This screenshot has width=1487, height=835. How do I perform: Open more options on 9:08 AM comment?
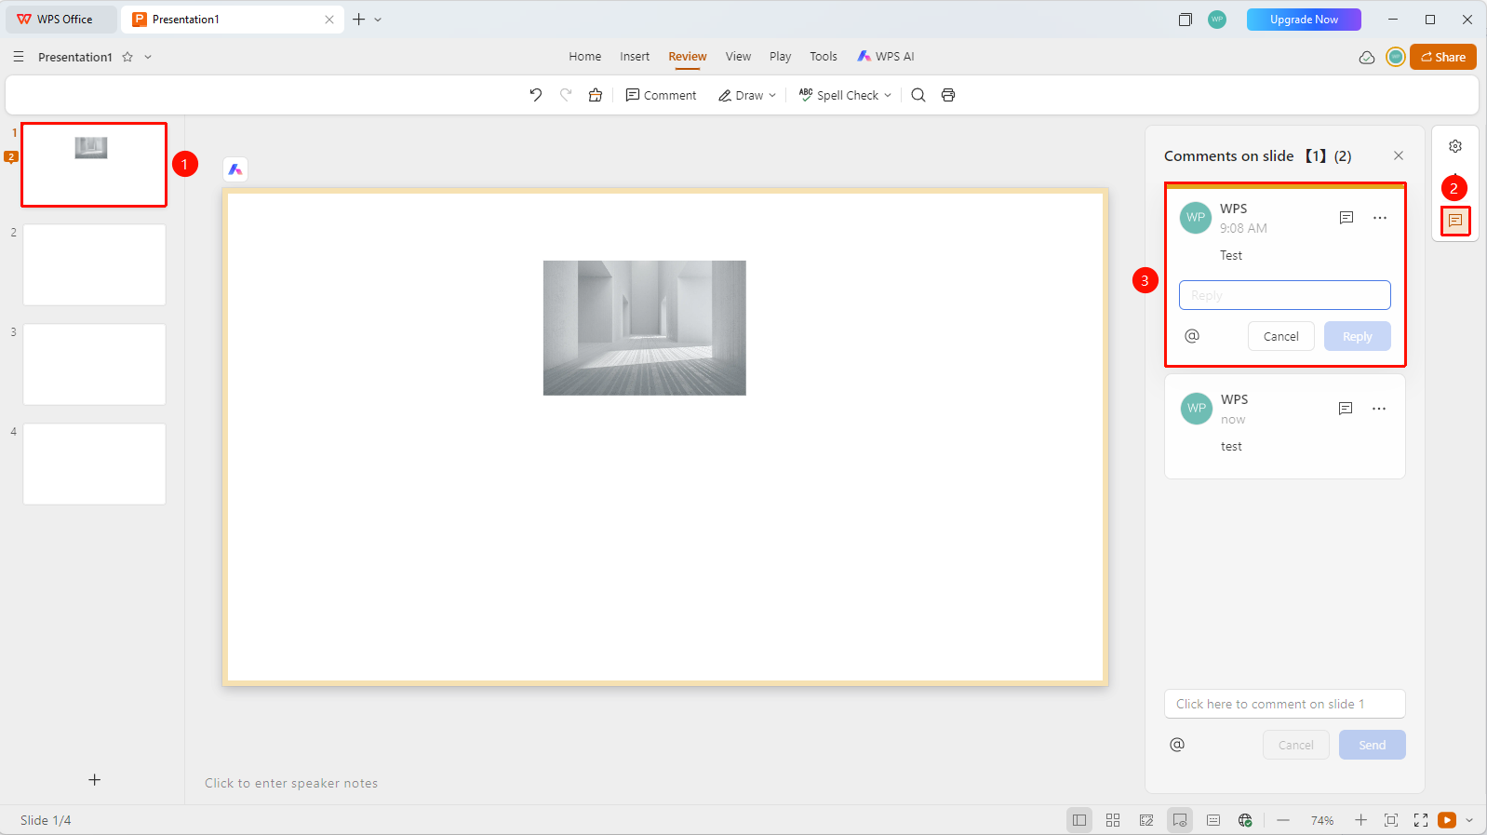click(1380, 218)
